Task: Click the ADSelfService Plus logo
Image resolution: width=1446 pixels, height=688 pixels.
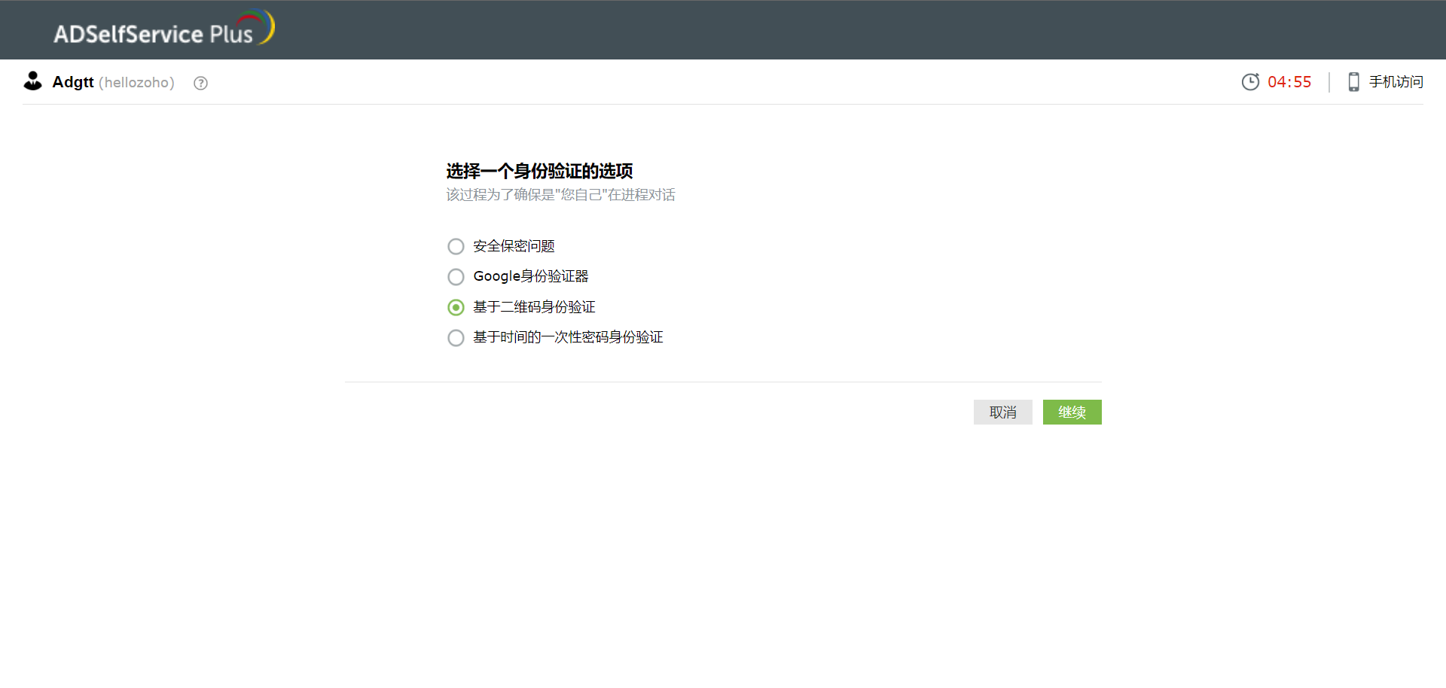Action: [x=163, y=30]
